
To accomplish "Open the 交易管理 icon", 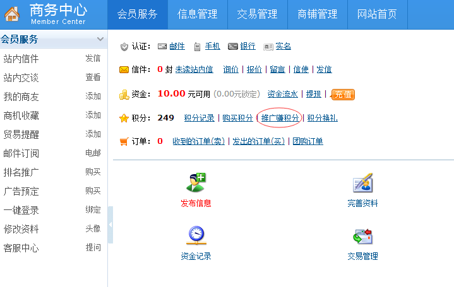I will tap(362, 236).
